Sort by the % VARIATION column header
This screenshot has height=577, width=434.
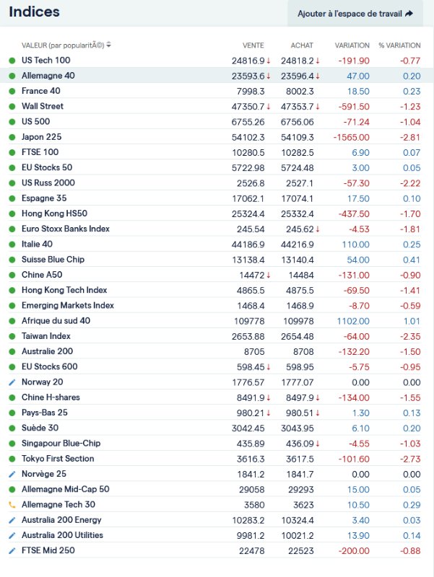[x=399, y=45]
